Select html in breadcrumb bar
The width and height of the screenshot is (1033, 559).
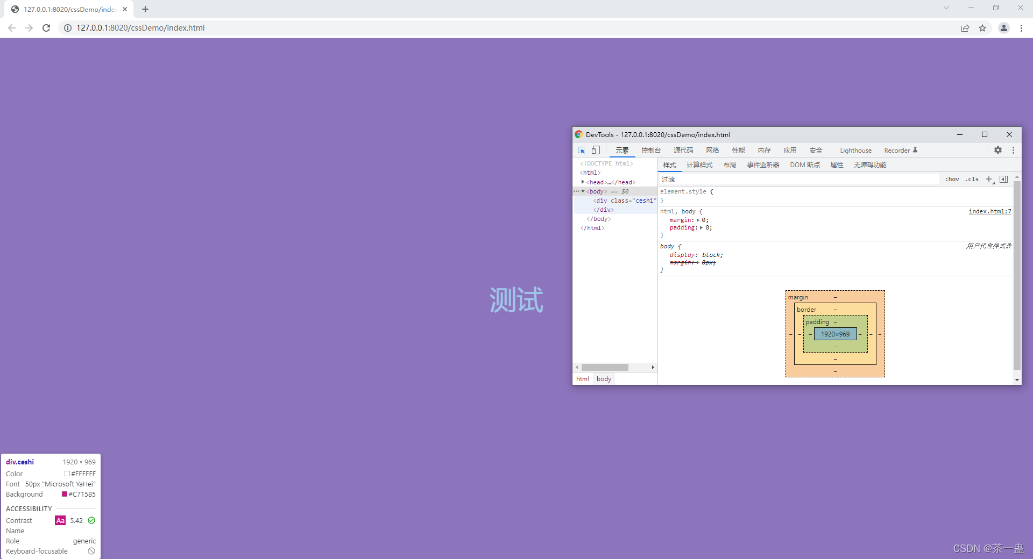click(x=583, y=379)
